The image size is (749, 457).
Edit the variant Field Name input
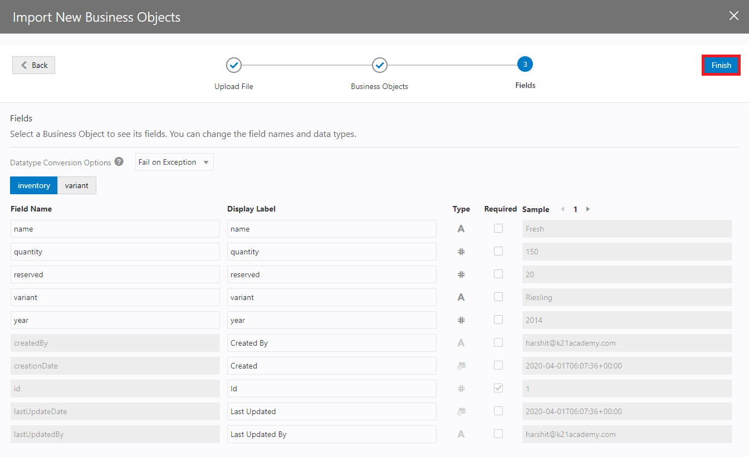point(115,297)
